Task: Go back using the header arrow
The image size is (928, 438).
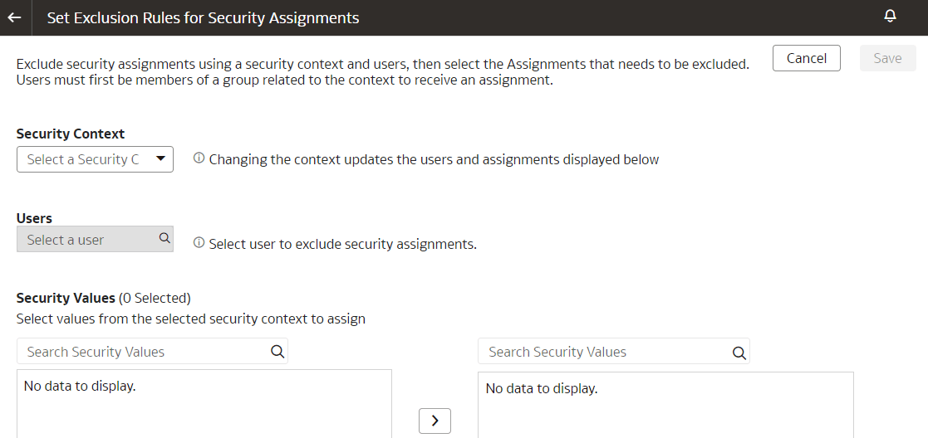Action: coord(14,17)
